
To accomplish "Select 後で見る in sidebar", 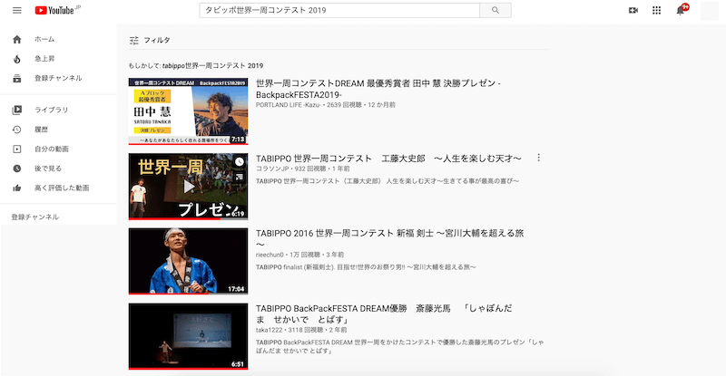I will pos(48,169).
